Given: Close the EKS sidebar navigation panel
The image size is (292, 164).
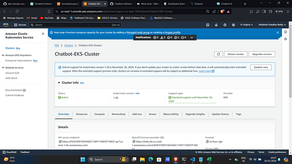Looking at the screenshot, I should [43, 34].
